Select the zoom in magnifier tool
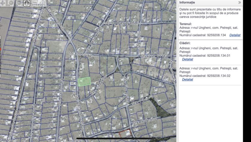 [x=11, y=3]
